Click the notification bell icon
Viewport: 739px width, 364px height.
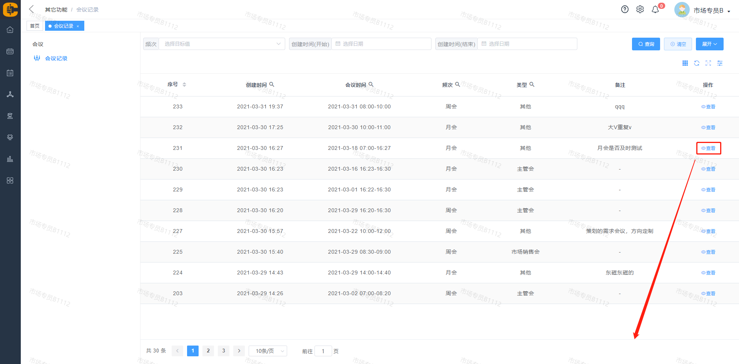pos(655,10)
